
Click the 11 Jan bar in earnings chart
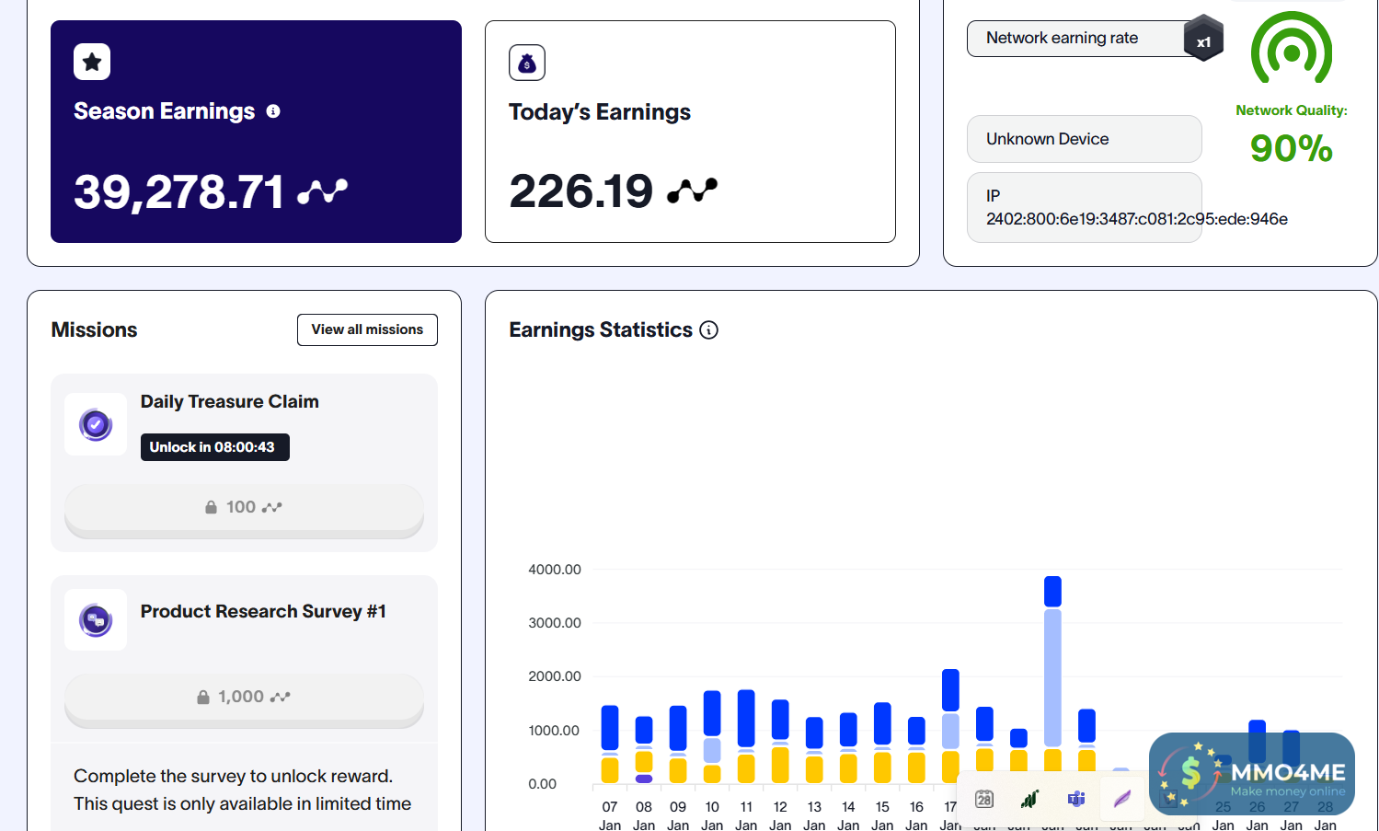(x=746, y=736)
